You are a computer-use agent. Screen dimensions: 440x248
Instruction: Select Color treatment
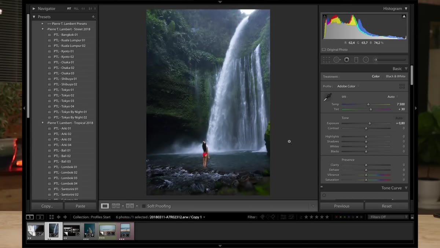point(376,76)
